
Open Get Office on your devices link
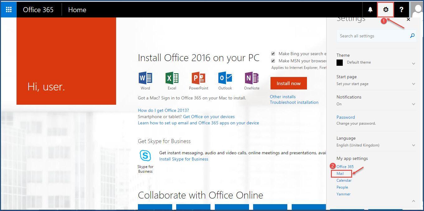209,117
